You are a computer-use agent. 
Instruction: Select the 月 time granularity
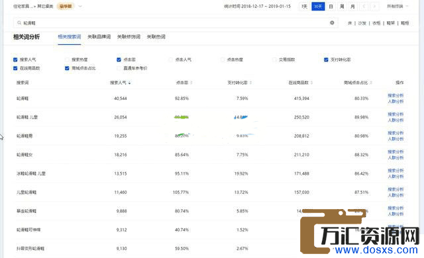click(x=352, y=7)
